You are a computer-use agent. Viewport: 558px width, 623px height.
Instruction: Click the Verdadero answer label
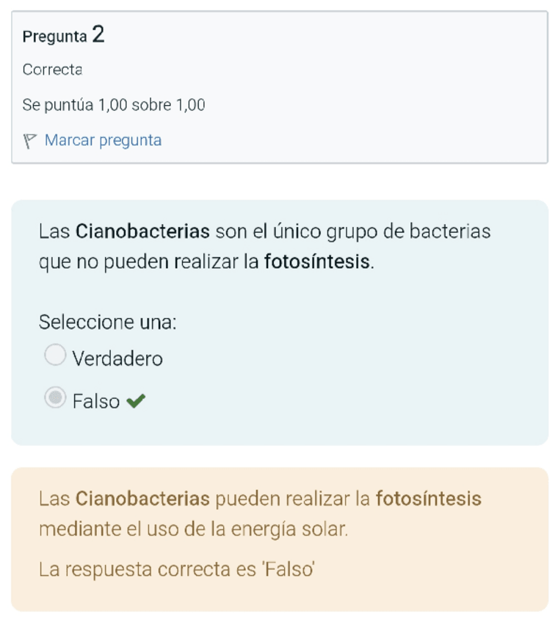click(117, 359)
